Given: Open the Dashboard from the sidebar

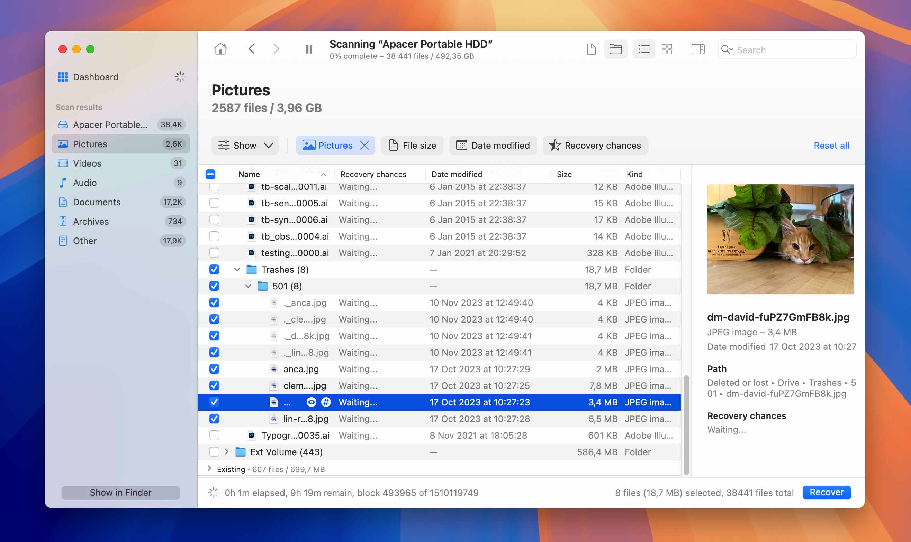Looking at the screenshot, I should click(95, 77).
